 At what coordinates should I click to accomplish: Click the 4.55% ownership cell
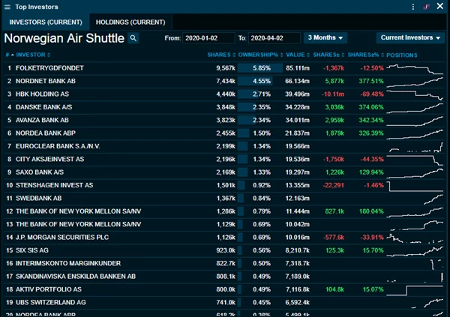point(262,81)
